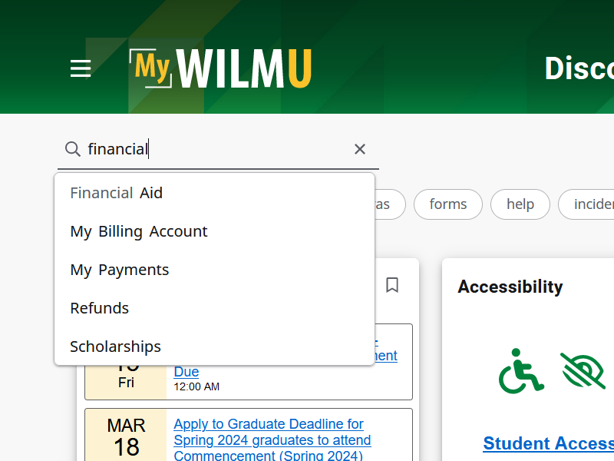Choose My Billing Account suggestion

215,231
